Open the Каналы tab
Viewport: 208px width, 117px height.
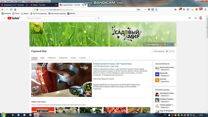(73, 58)
